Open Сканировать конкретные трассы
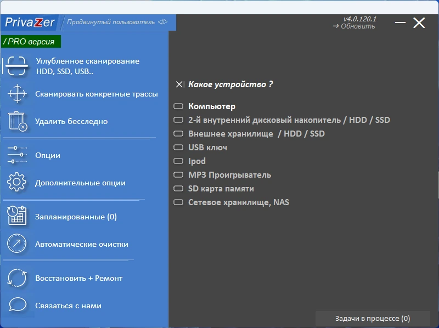 97,94
